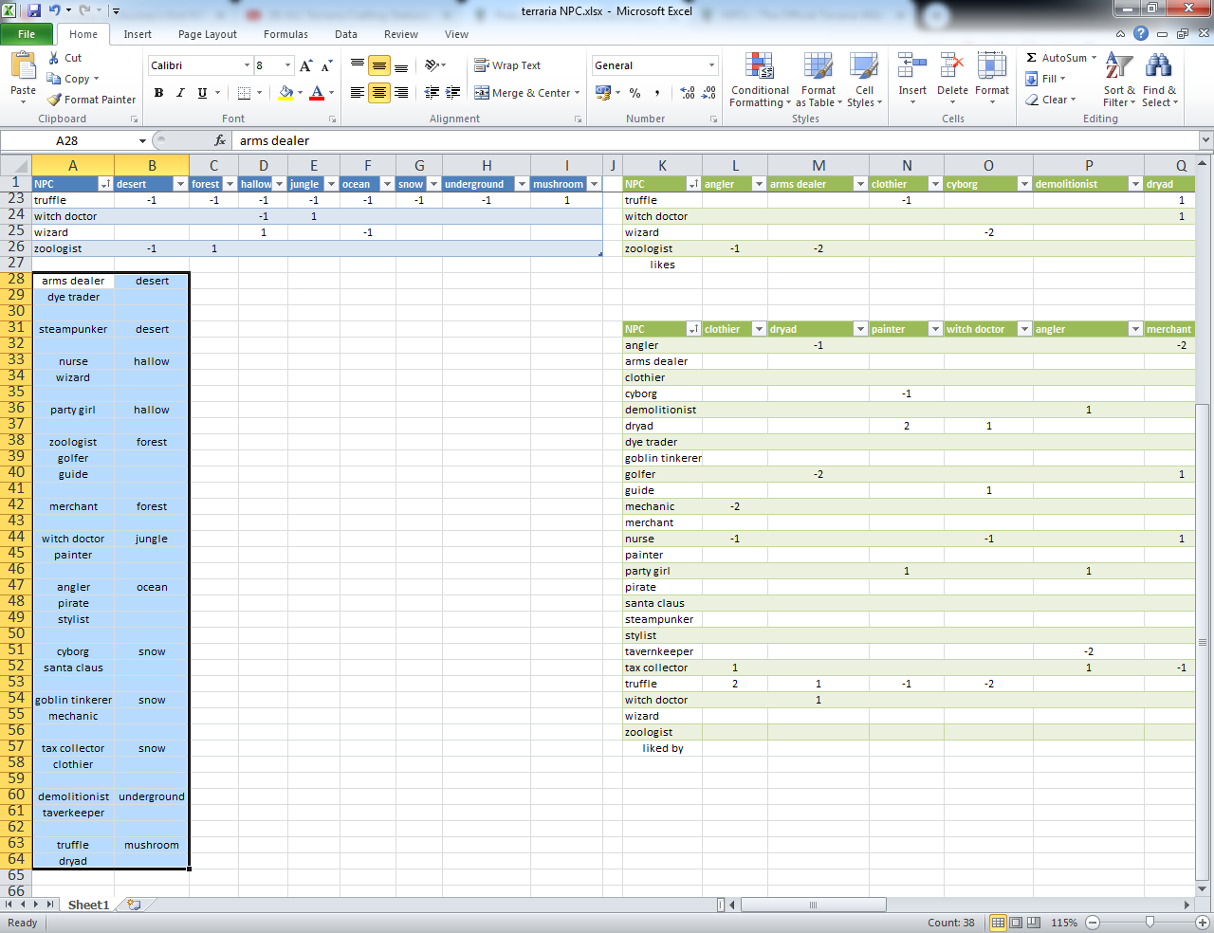Screen dimensions: 1214x933
Task: Open the Sort & Filter menu
Action: tap(1119, 80)
